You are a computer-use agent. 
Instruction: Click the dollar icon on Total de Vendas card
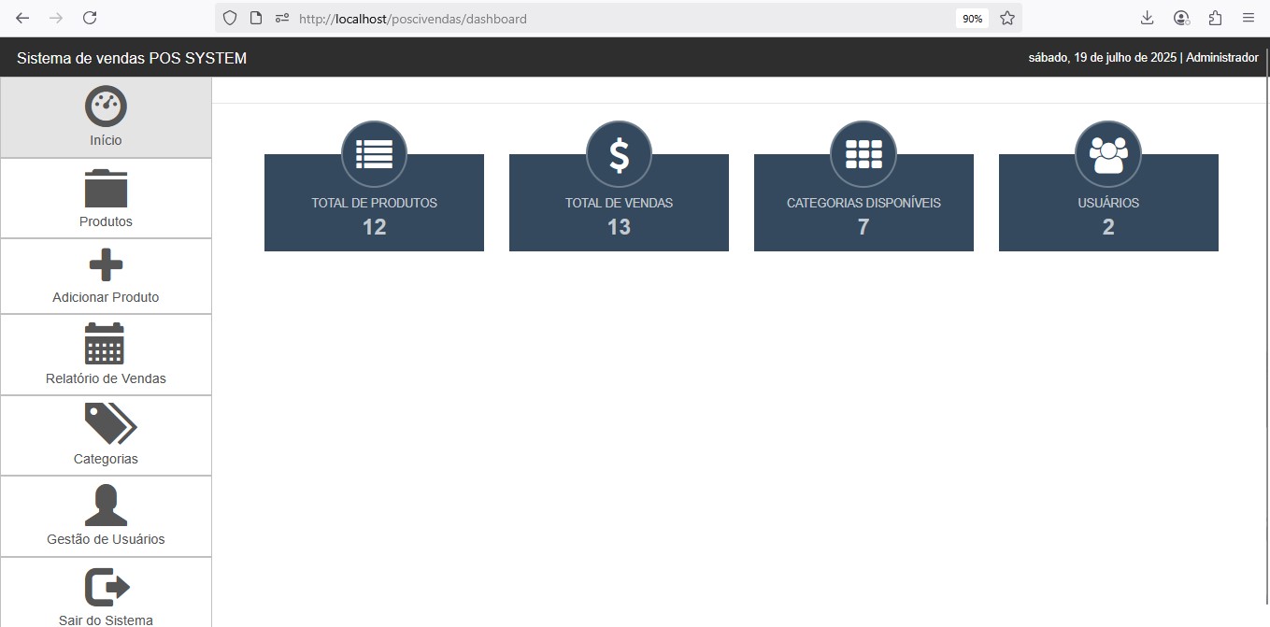tap(618, 153)
